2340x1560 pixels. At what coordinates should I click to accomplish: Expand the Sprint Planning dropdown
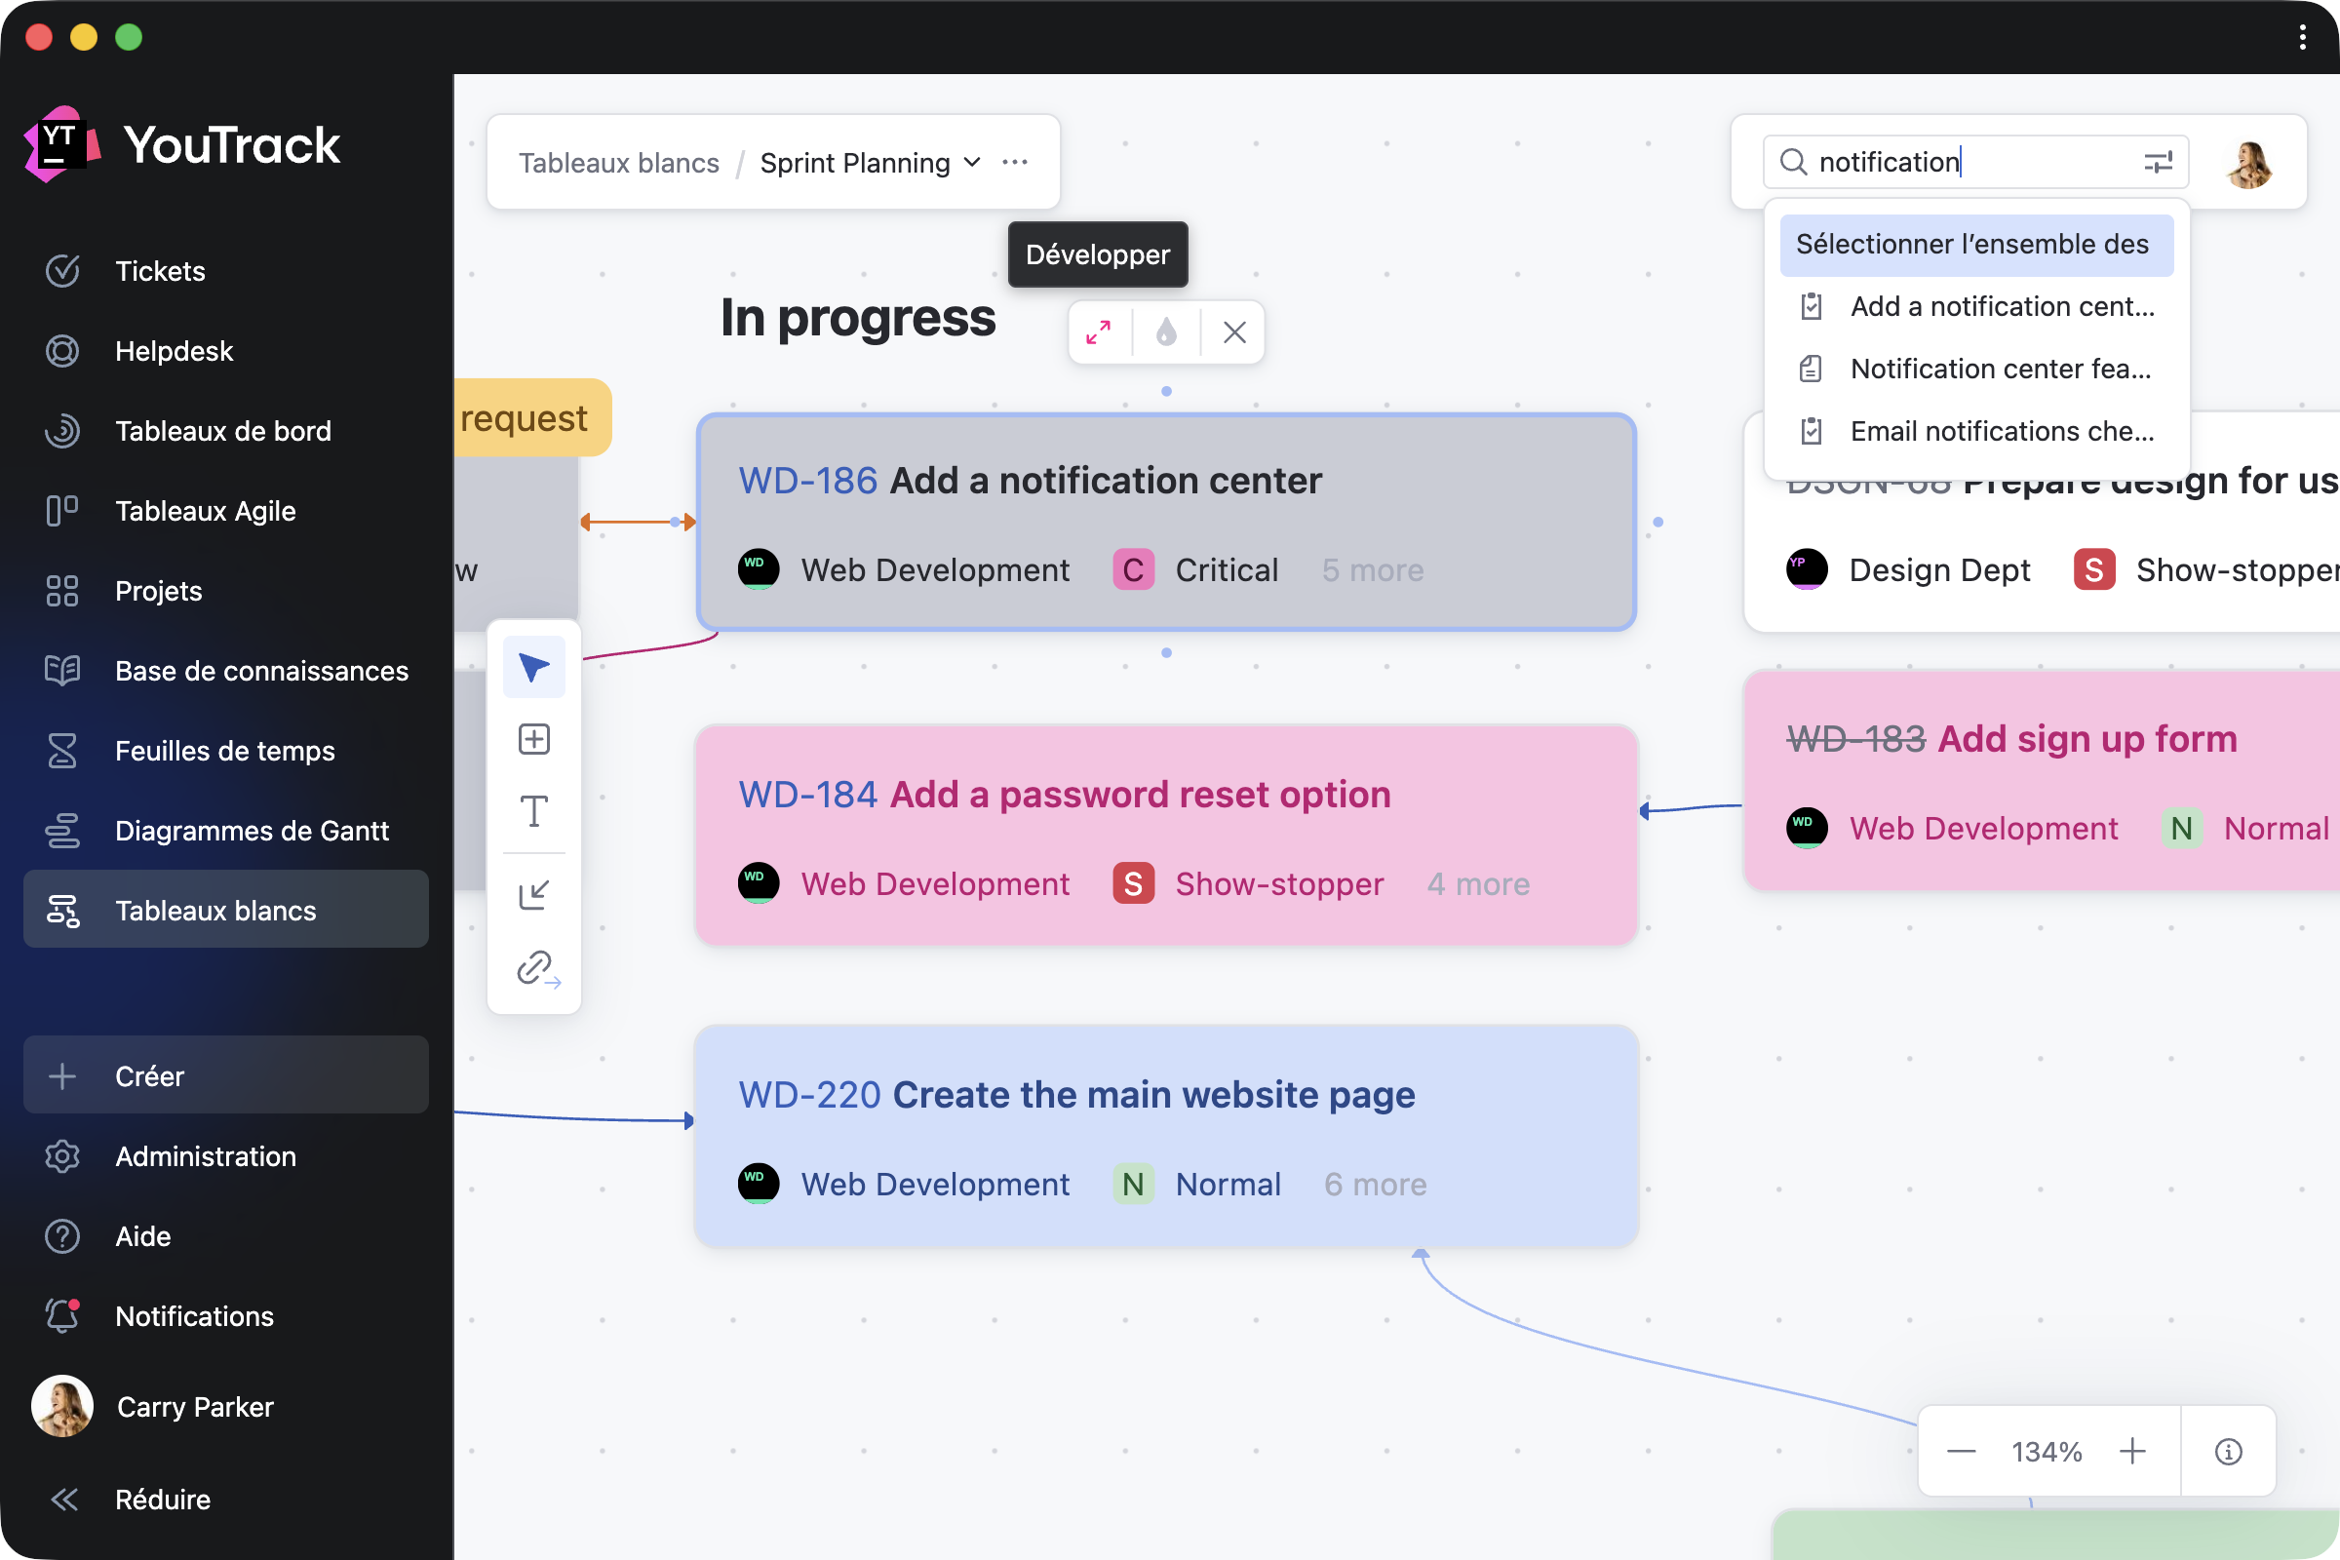coord(971,162)
